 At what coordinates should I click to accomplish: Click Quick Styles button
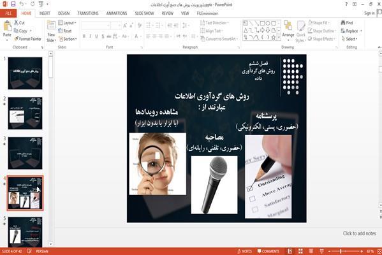[300, 32]
